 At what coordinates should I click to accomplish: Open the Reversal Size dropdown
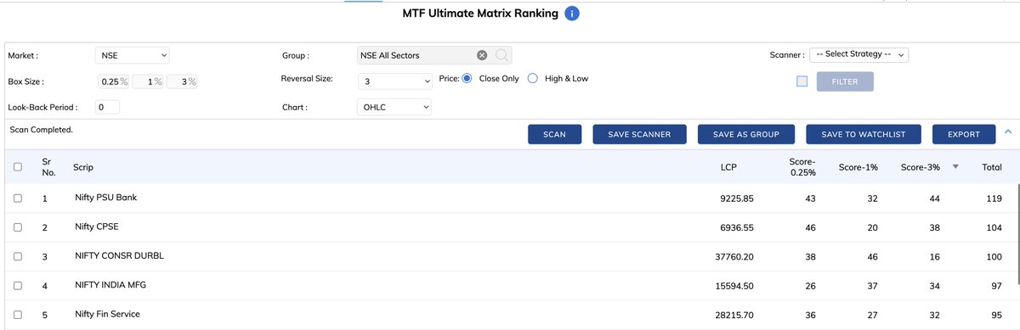click(x=394, y=81)
